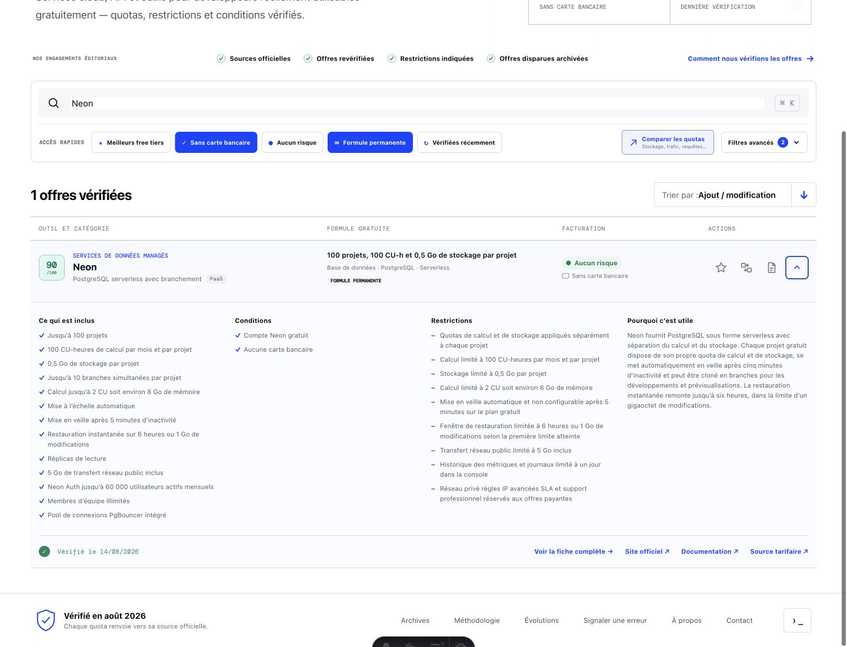Click the 1 offres vérifiées heading

click(x=81, y=195)
